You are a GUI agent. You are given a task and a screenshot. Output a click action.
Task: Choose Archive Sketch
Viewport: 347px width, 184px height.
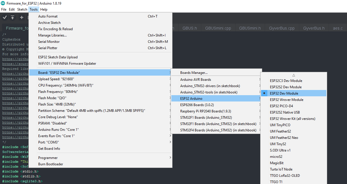click(x=101, y=23)
